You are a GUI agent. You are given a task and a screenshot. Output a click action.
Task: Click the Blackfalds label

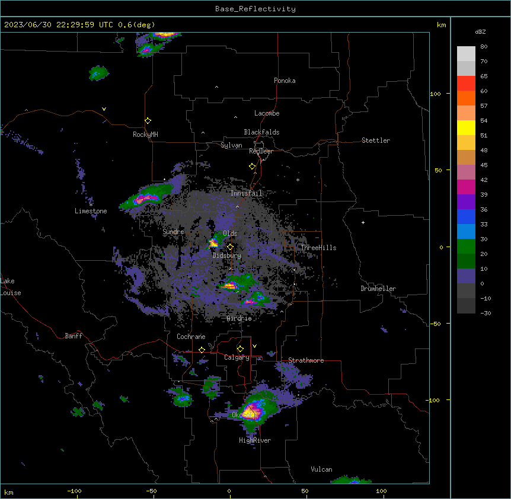coord(261,132)
